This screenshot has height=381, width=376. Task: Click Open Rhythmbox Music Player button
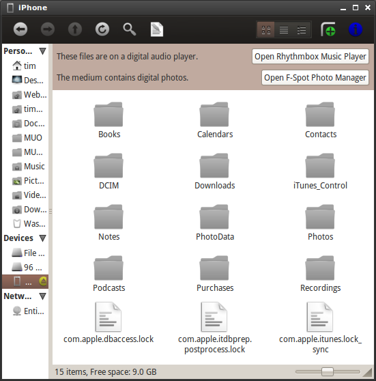[x=310, y=57]
